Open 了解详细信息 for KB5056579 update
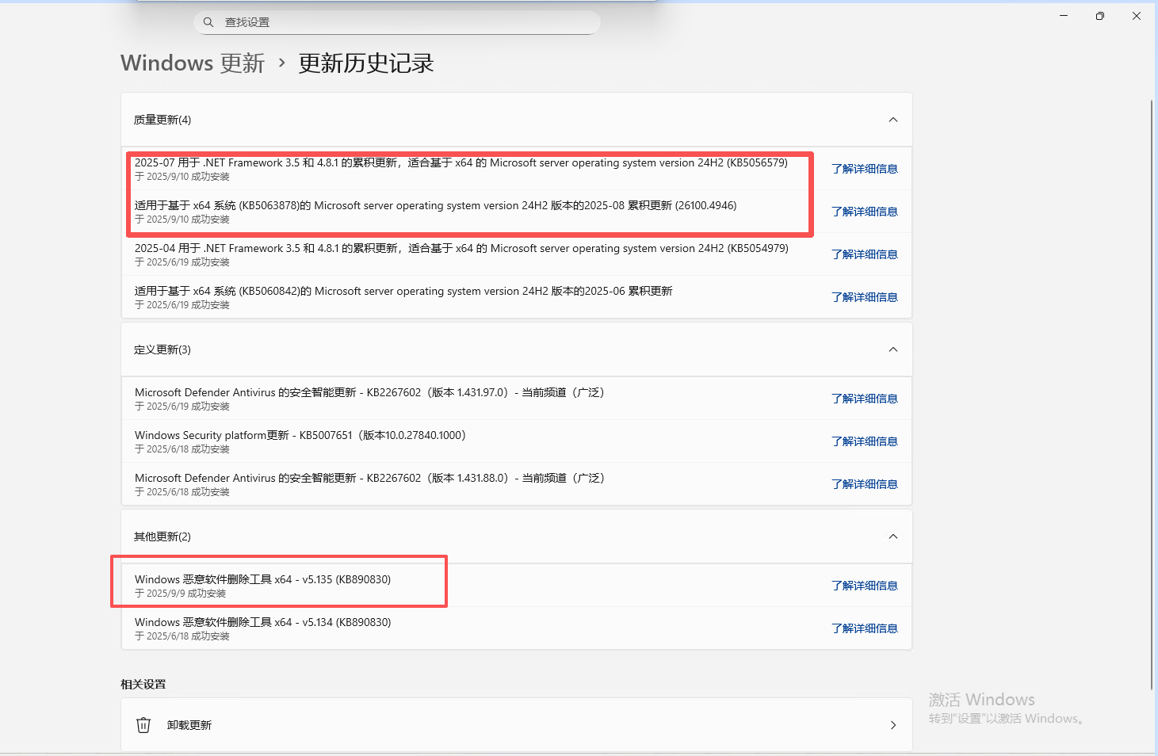The width and height of the screenshot is (1158, 756). coord(865,168)
